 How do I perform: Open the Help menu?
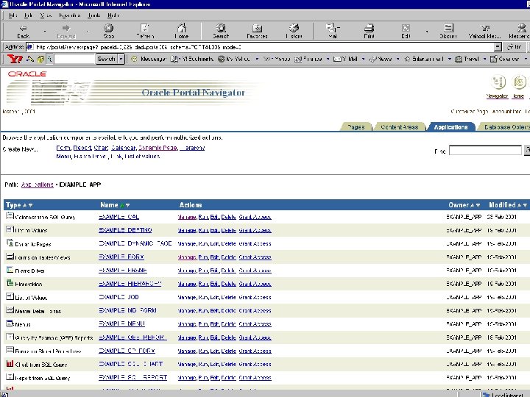pyautogui.click(x=113, y=15)
